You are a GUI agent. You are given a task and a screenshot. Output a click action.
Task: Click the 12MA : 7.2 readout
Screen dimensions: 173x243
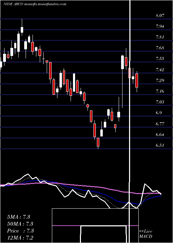(20, 238)
